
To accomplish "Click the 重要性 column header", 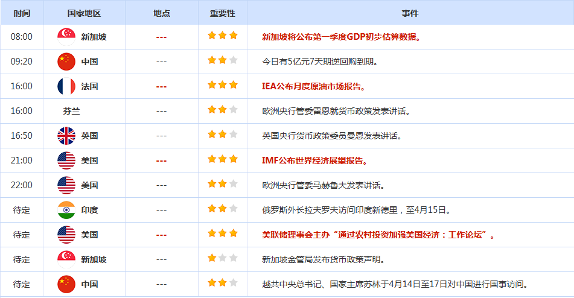I will pos(222,13).
